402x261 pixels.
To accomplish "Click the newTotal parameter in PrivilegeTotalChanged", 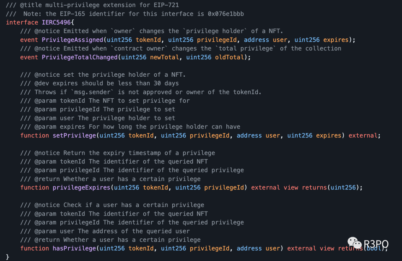I will tap(165, 57).
